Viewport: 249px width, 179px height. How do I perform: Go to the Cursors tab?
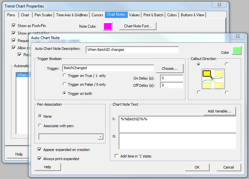(97, 15)
